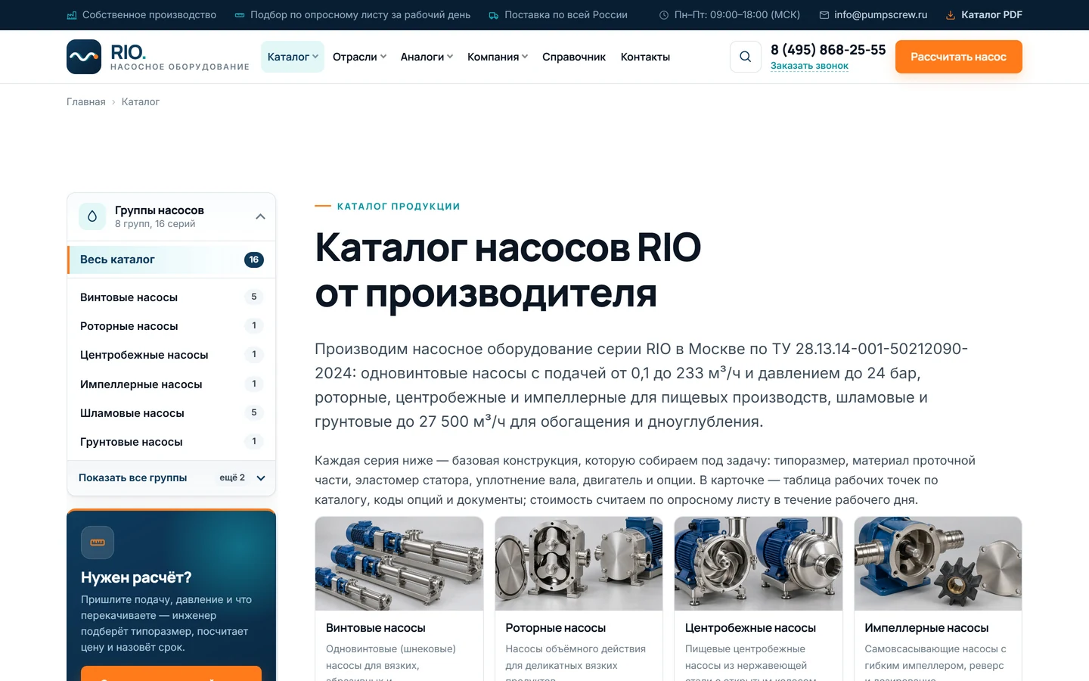
Task: Select Весь каталог in the sidebar
Action: coord(172,260)
